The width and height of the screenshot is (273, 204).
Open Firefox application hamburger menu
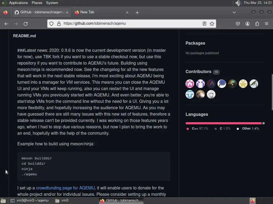tap(267, 24)
